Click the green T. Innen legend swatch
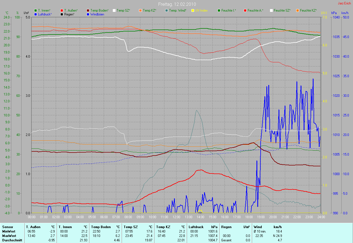353x243 pixels. tap(36, 10)
